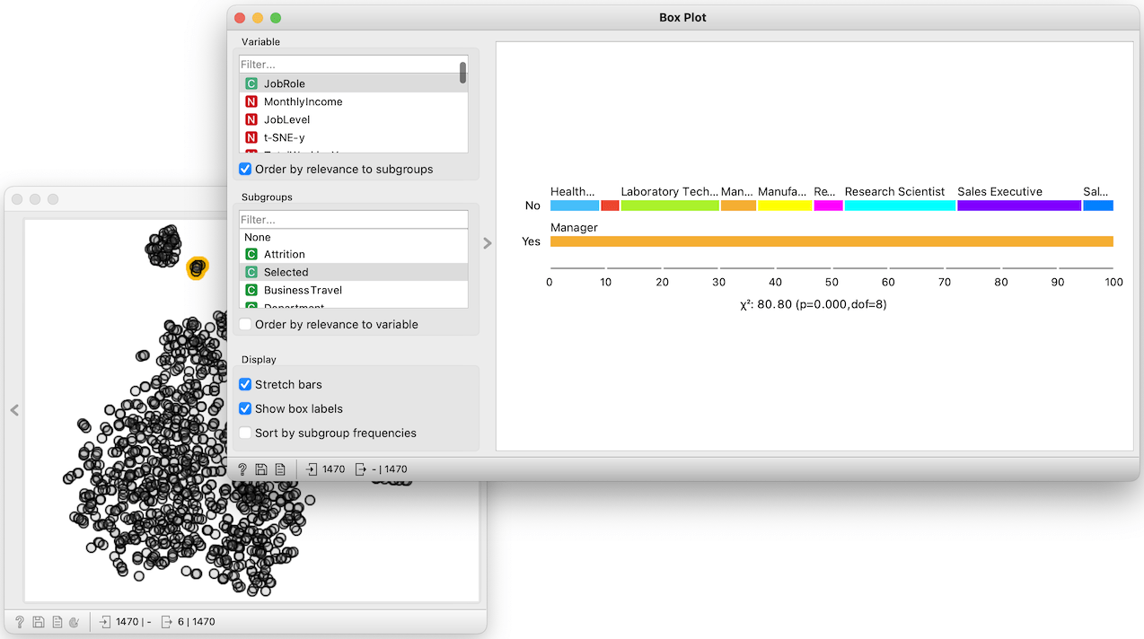
Task: Expand the scatter plot side panel arrow
Action: 14,410
